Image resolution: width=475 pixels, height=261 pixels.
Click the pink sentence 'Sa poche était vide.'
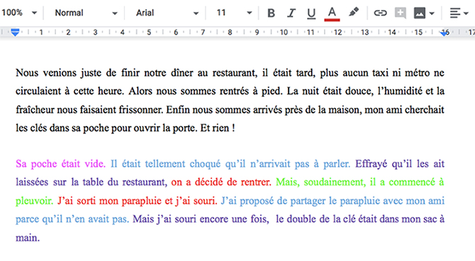pos(60,164)
